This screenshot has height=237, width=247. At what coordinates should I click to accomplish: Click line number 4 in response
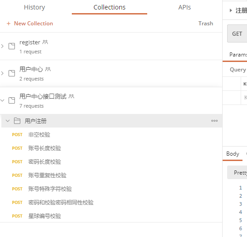click(240, 212)
